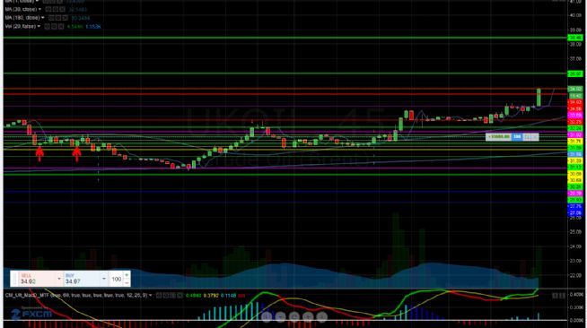587x328 pixels.
Task: Click the current price label 34.92
Action: coord(575,89)
